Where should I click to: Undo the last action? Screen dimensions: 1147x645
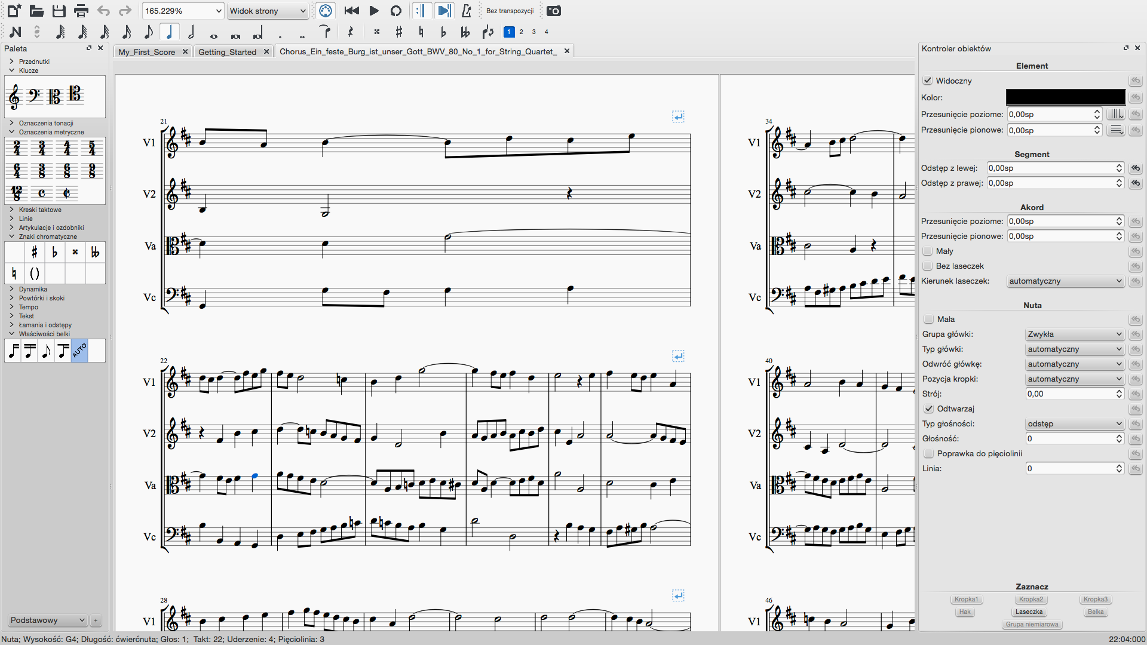(103, 11)
